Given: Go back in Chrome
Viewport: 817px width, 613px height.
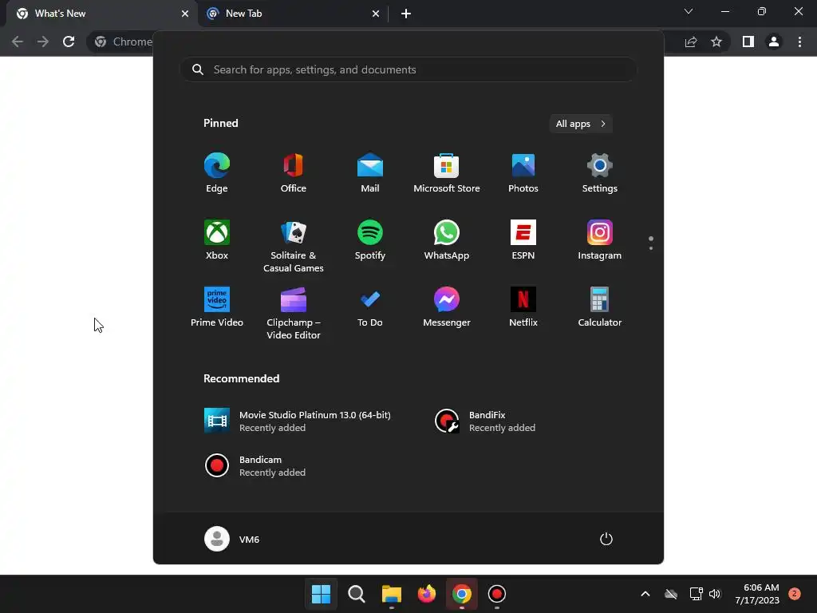Looking at the screenshot, I should [x=18, y=42].
